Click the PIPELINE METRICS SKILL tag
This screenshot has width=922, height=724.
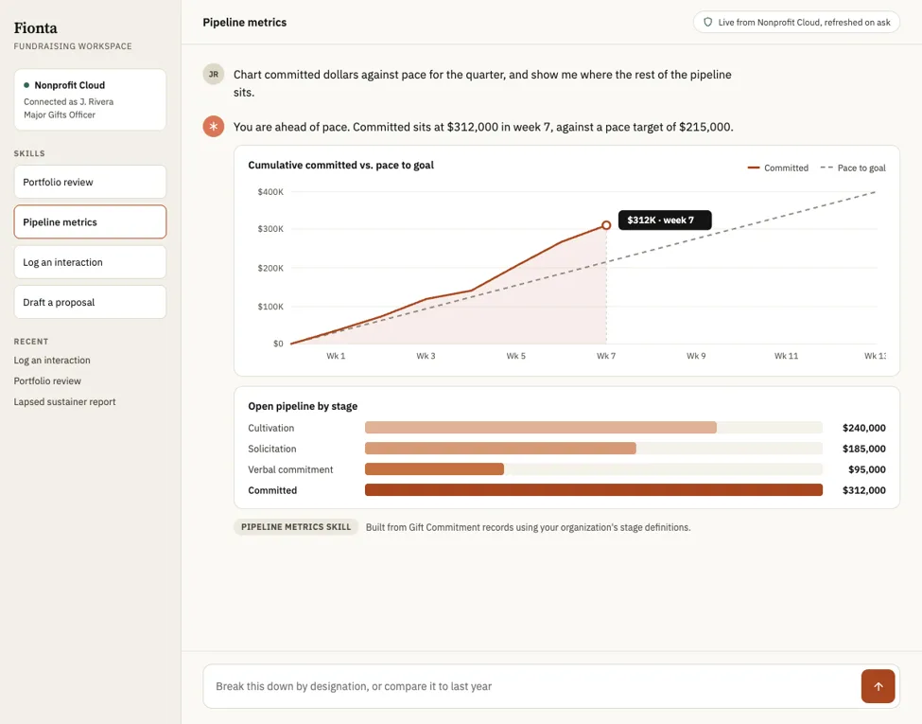(x=296, y=527)
